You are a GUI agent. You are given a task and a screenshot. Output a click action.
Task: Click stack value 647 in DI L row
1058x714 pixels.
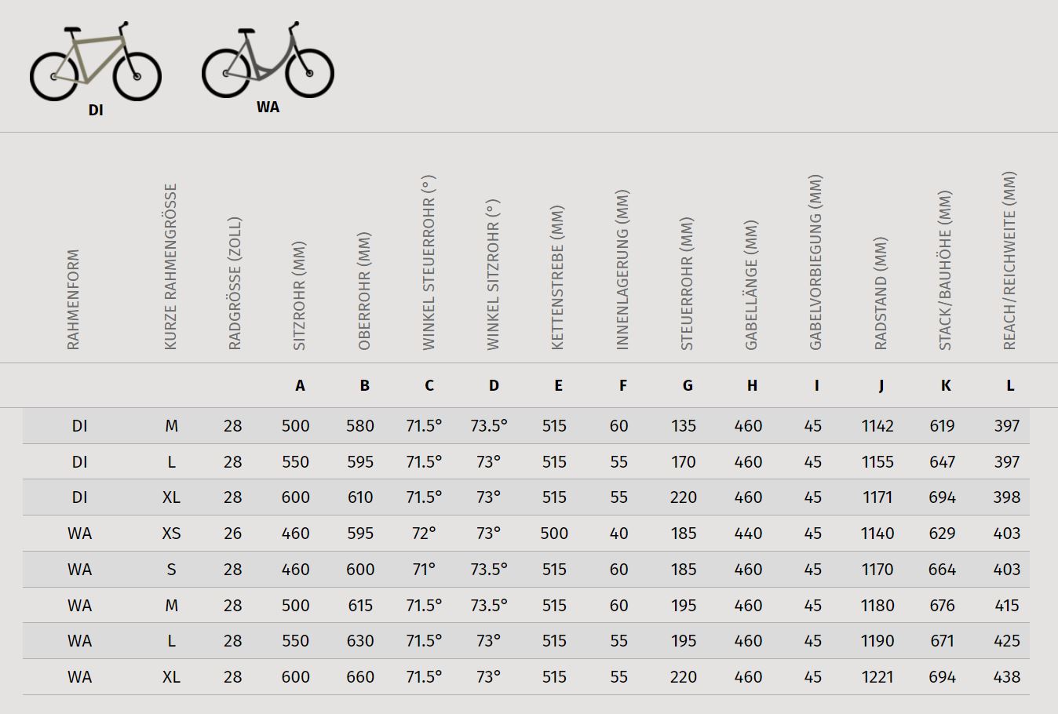(942, 462)
